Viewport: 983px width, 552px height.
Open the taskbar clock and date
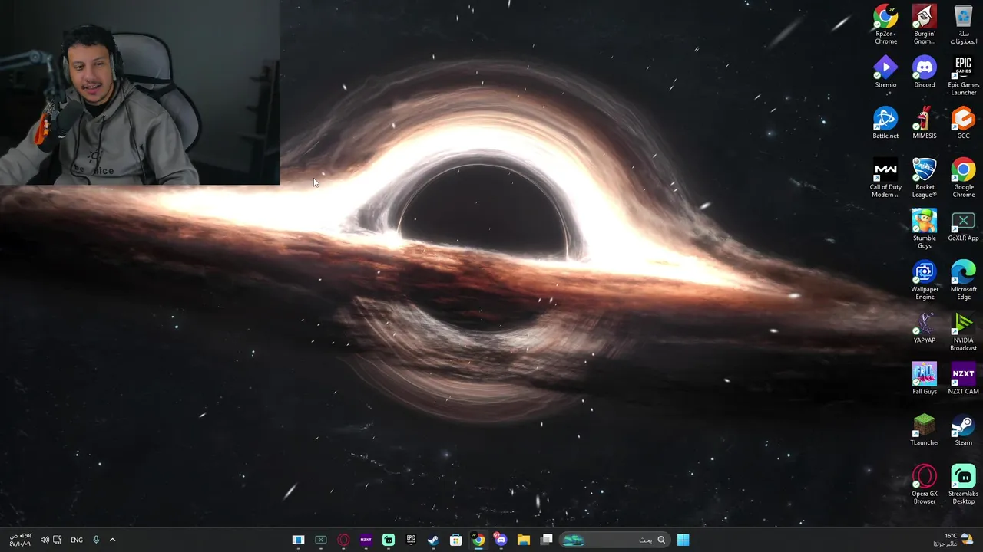pos(19,540)
